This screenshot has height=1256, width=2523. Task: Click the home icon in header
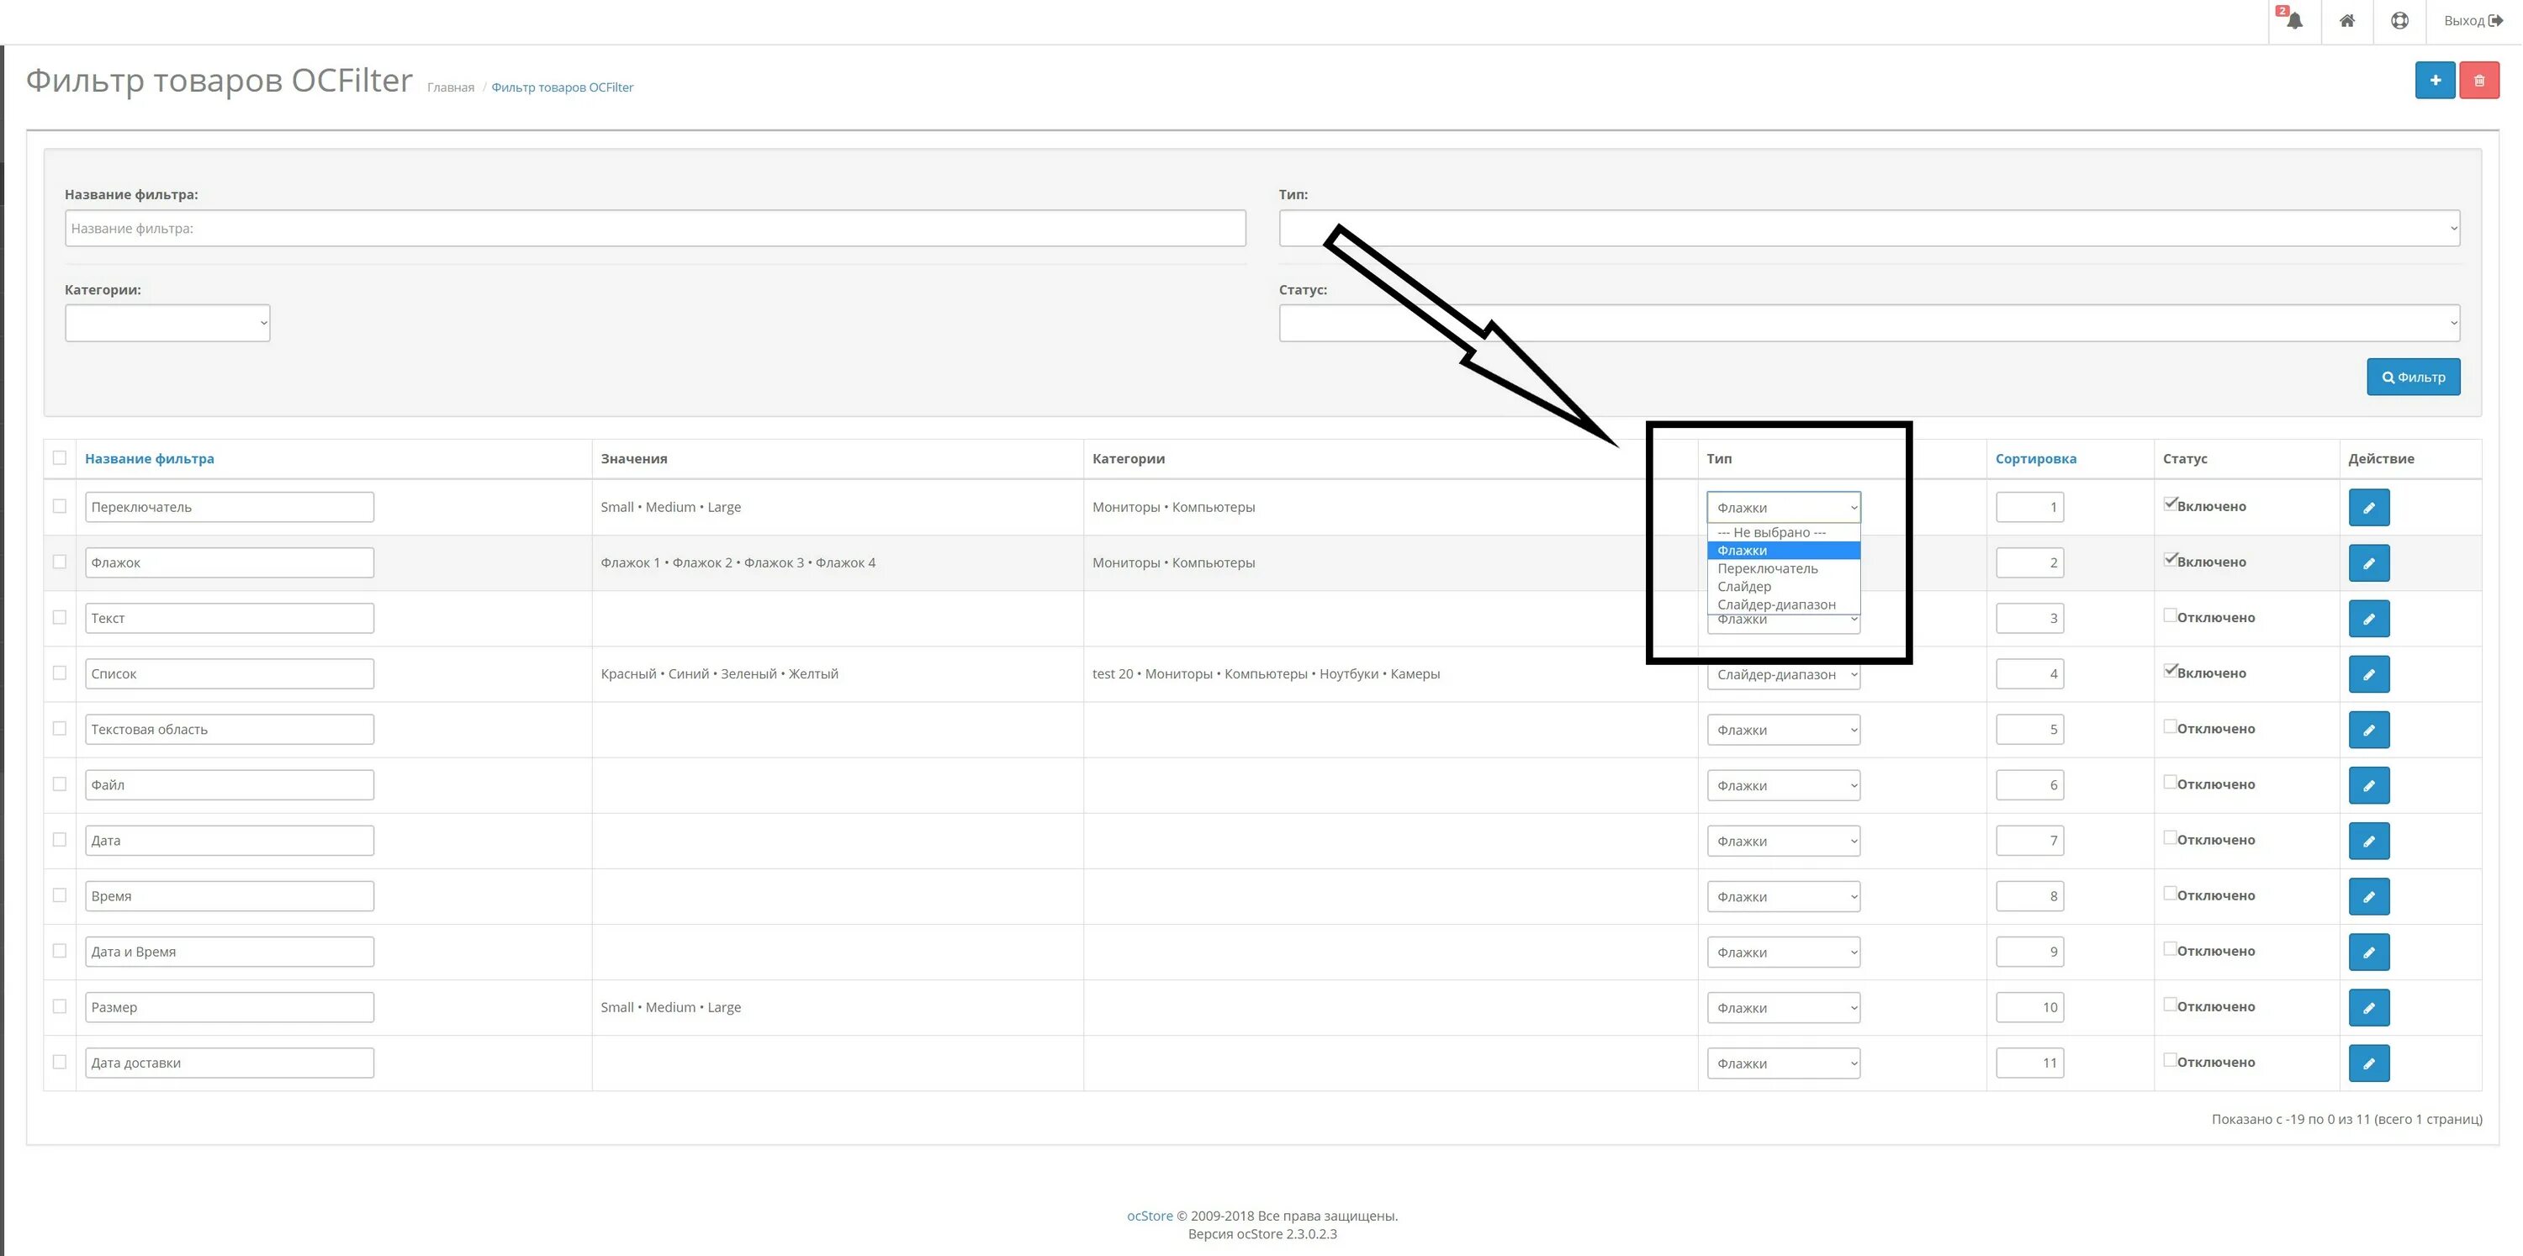click(x=2346, y=20)
